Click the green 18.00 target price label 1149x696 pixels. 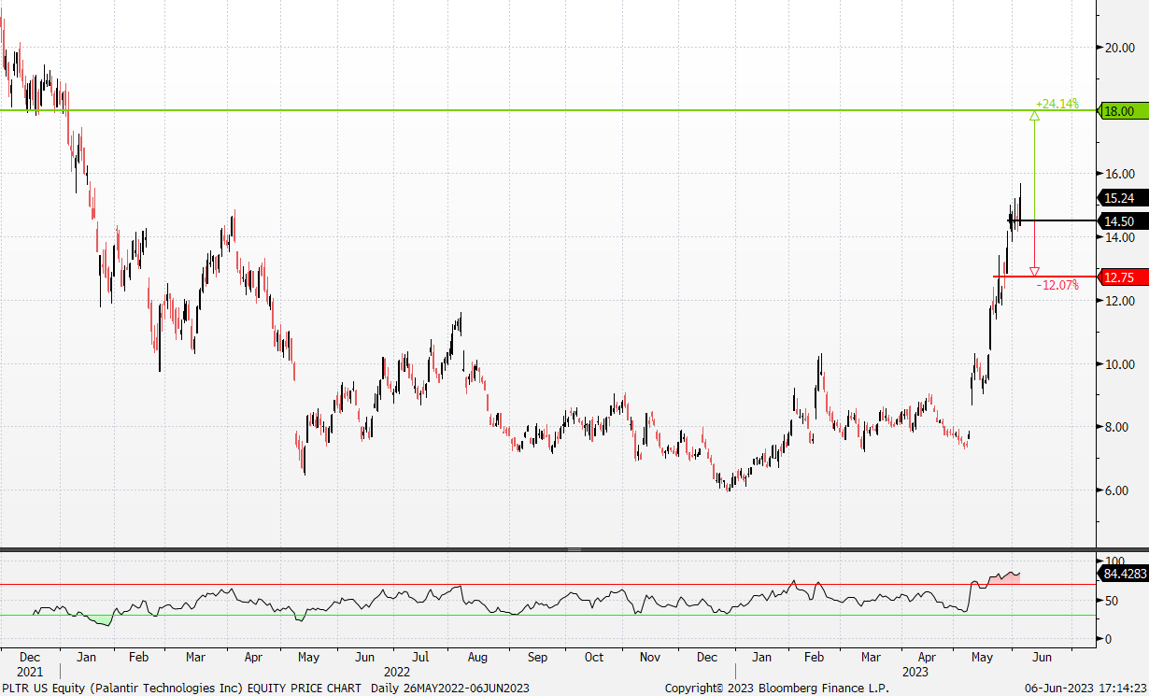tap(1121, 111)
